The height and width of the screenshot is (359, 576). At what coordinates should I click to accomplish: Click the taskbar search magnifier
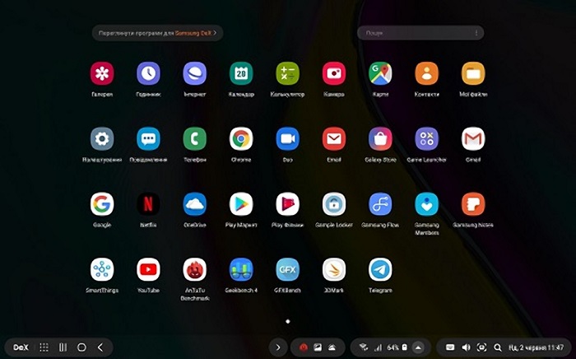tap(497, 347)
